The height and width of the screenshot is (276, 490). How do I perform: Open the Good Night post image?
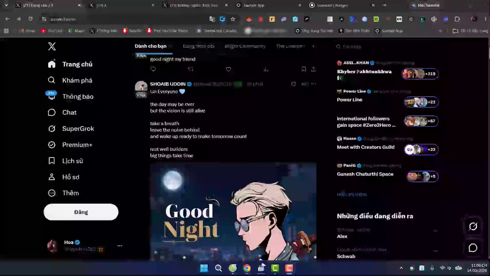233,211
